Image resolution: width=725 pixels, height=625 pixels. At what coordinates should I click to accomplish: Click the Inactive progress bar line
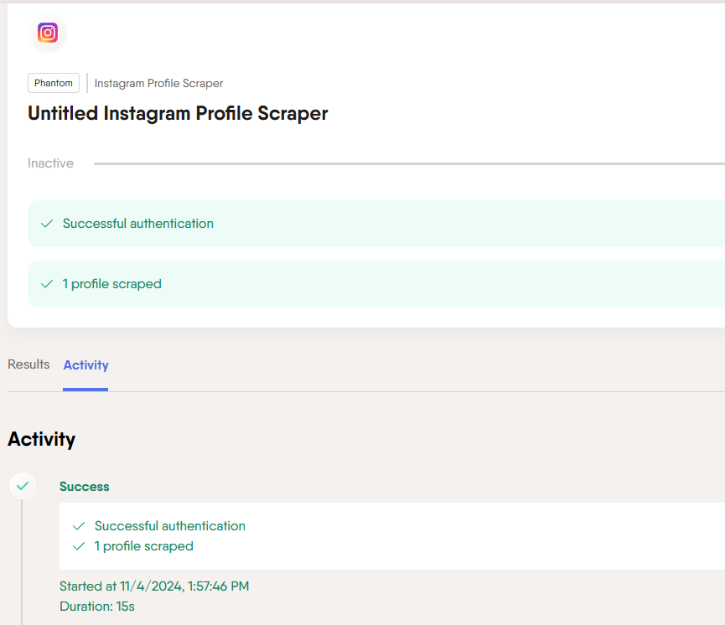pyautogui.click(x=409, y=163)
